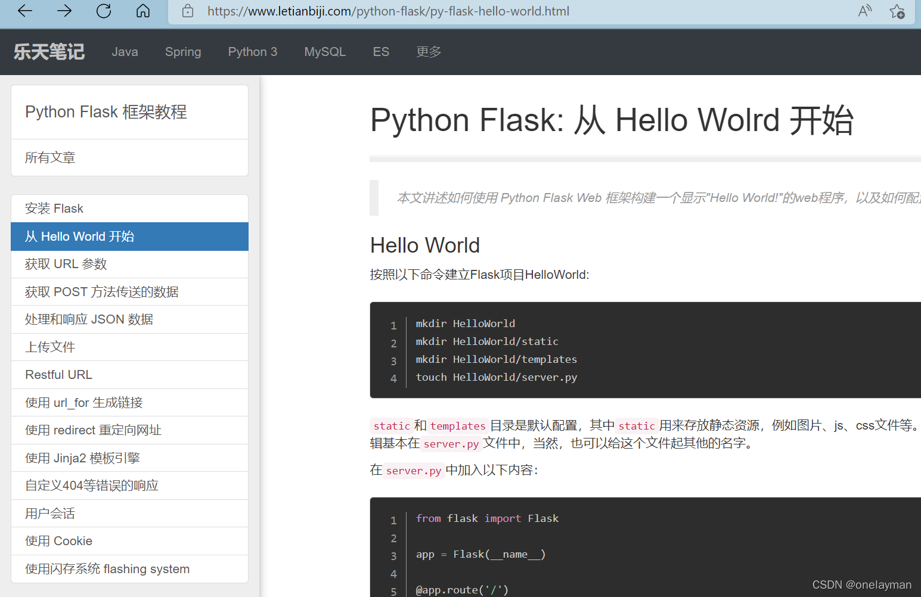
Task: Activate the Read Aloud icon in address bar
Action: pos(865,11)
